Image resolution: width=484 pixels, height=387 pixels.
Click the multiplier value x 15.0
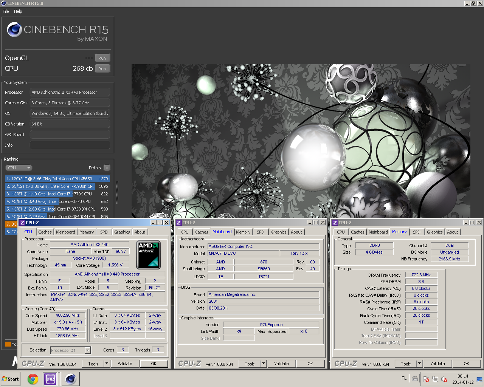pyautogui.click(x=68, y=322)
